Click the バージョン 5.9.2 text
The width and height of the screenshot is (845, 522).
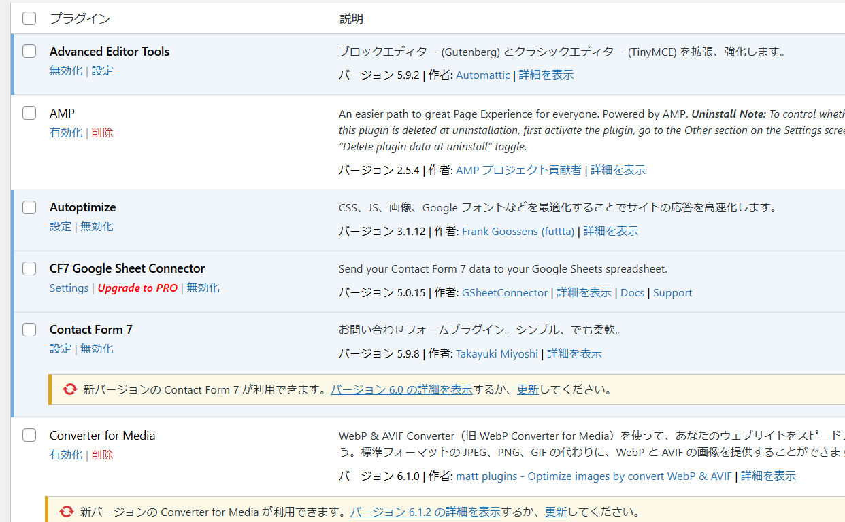click(x=379, y=75)
